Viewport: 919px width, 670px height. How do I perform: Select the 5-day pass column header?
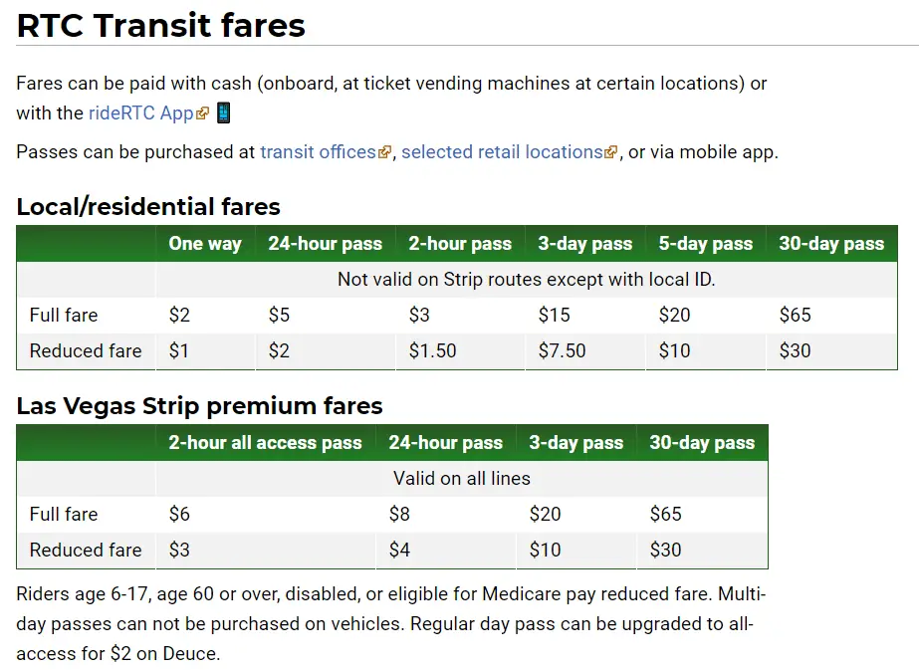pyautogui.click(x=706, y=244)
